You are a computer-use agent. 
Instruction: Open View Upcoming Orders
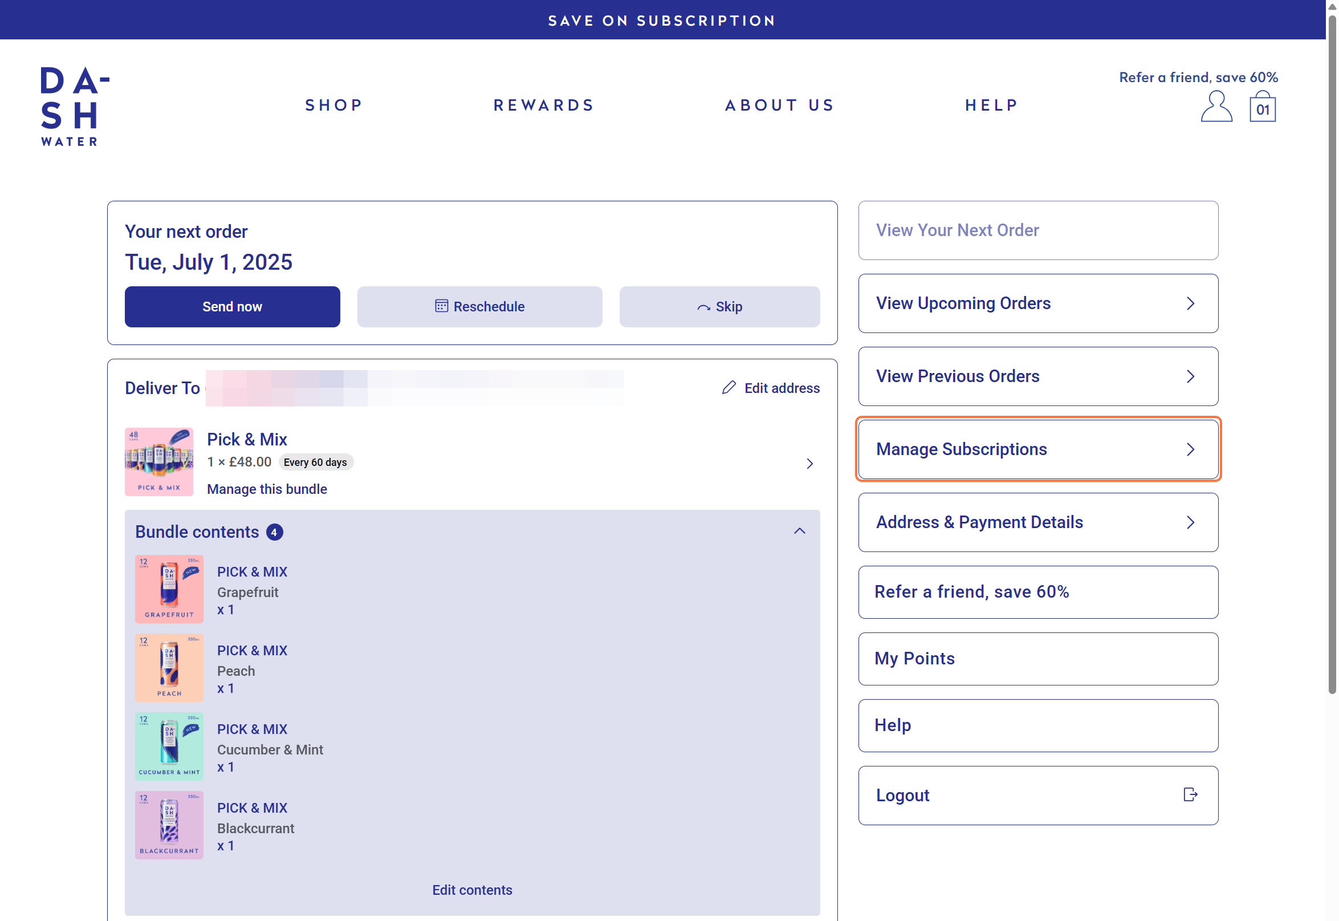click(x=1037, y=303)
